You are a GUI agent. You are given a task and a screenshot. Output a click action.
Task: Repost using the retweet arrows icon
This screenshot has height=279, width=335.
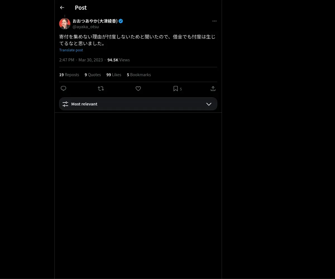point(101,88)
